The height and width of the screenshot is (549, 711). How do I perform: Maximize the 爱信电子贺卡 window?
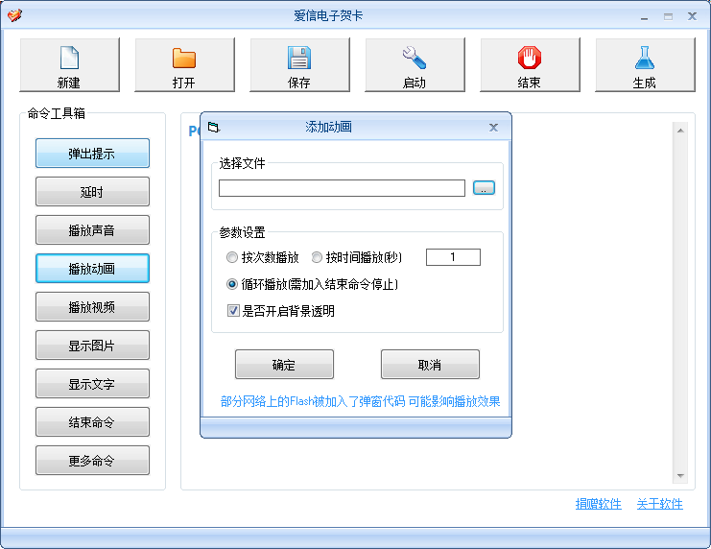[x=668, y=16]
